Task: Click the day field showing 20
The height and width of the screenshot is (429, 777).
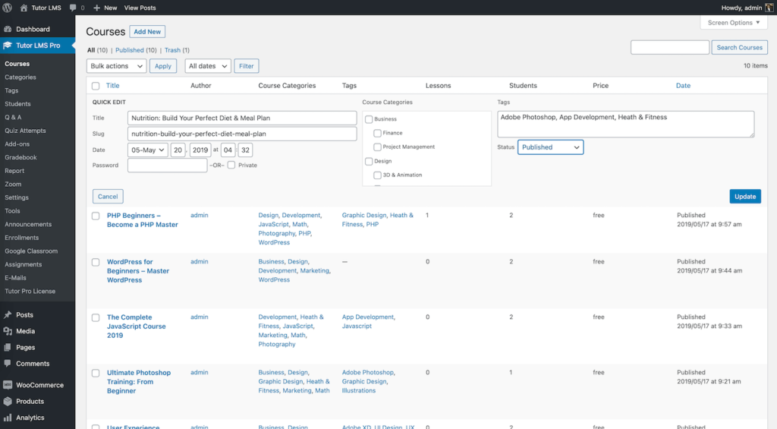Action: (178, 150)
